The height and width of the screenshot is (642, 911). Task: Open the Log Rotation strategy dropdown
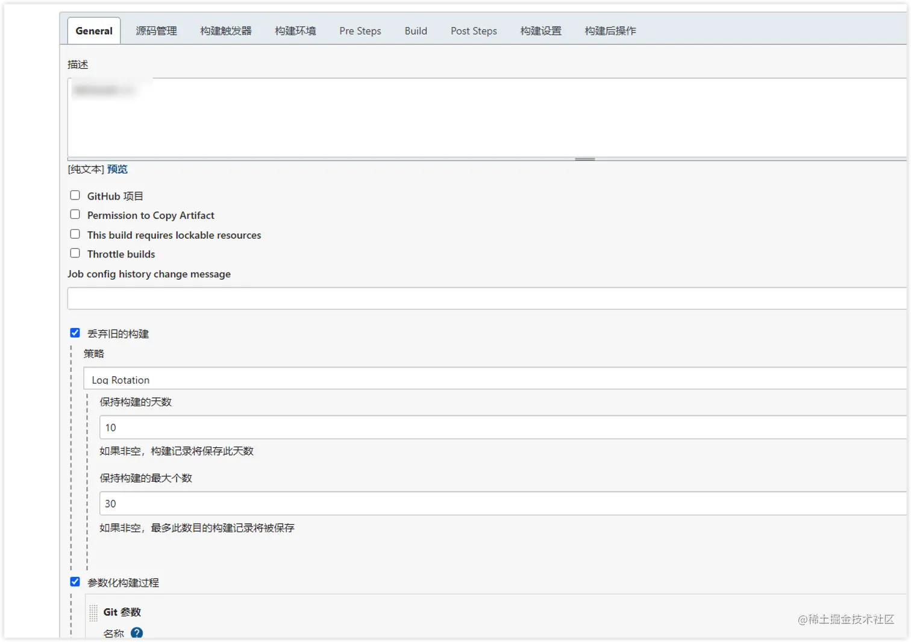(x=495, y=379)
